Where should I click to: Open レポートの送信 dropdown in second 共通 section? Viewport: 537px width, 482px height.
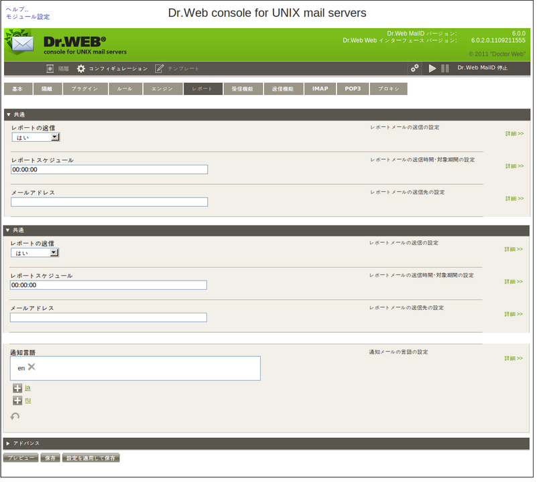(x=35, y=254)
